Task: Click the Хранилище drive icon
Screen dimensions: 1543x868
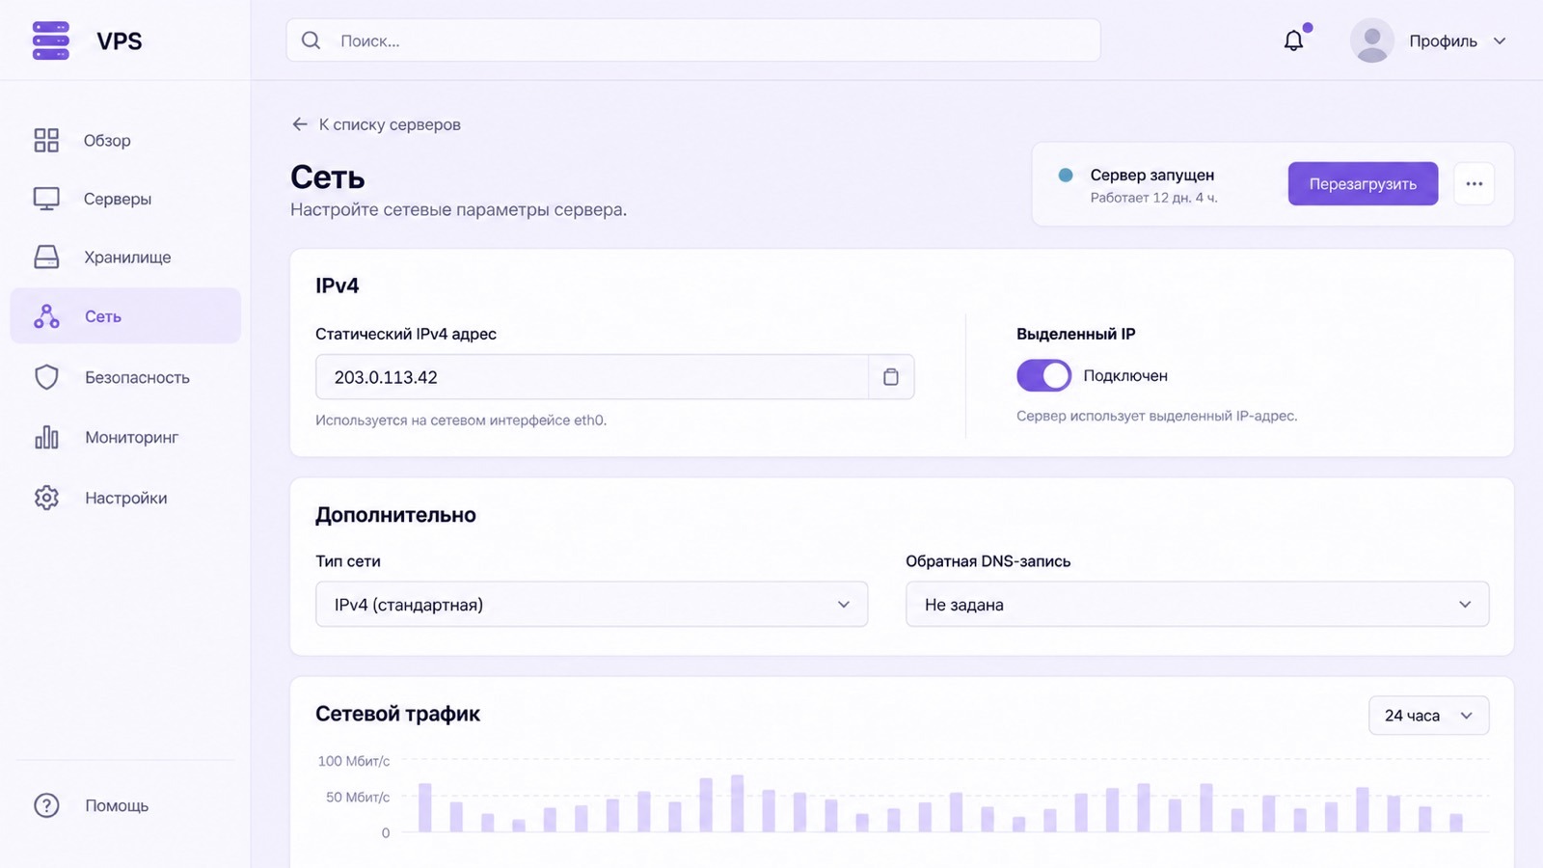Action: [x=46, y=257]
